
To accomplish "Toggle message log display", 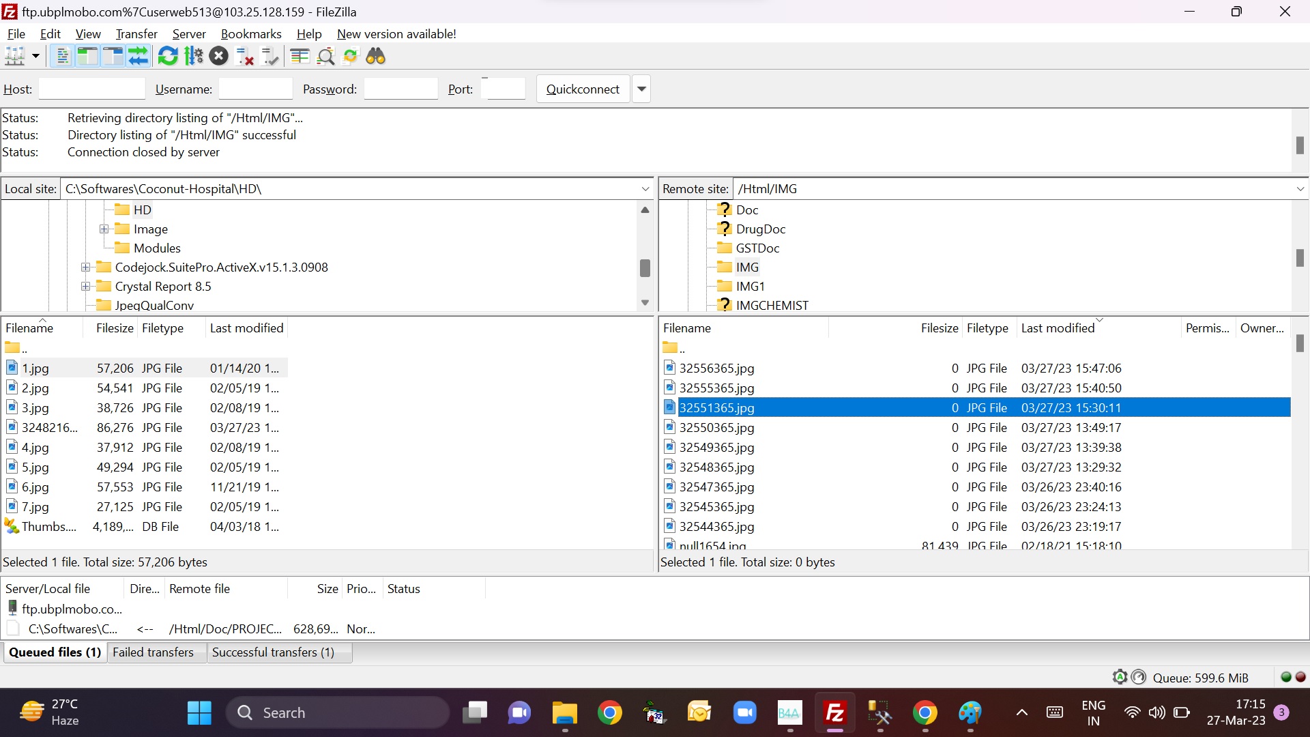I will click(62, 57).
